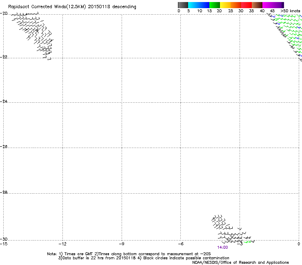Click the '>50 knots' legend label

point(290,11)
